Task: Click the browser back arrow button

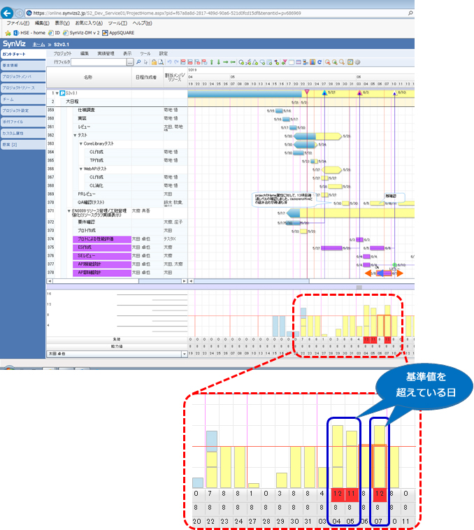Action: pos(8,13)
